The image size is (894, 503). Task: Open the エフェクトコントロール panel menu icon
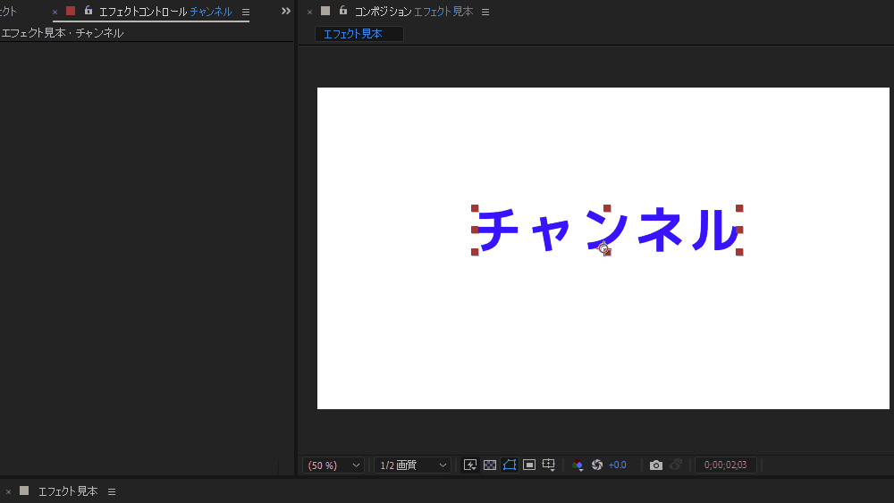point(246,12)
